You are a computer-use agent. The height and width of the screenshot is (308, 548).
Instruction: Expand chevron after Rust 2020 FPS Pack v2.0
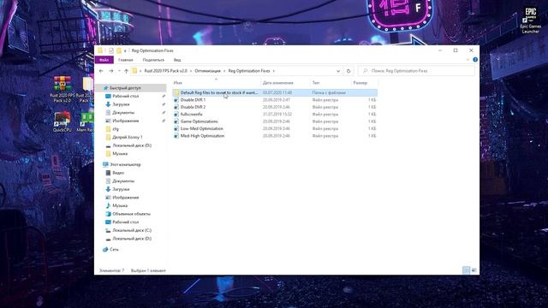(x=191, y=71)
